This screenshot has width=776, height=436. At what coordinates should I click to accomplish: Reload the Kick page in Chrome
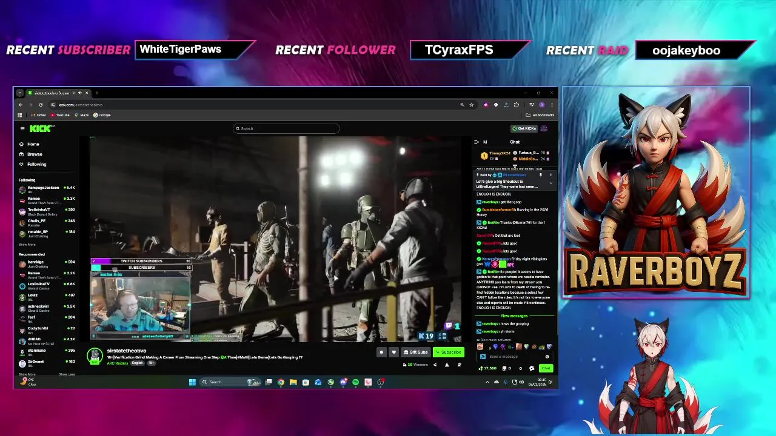(x=41, y=105)
